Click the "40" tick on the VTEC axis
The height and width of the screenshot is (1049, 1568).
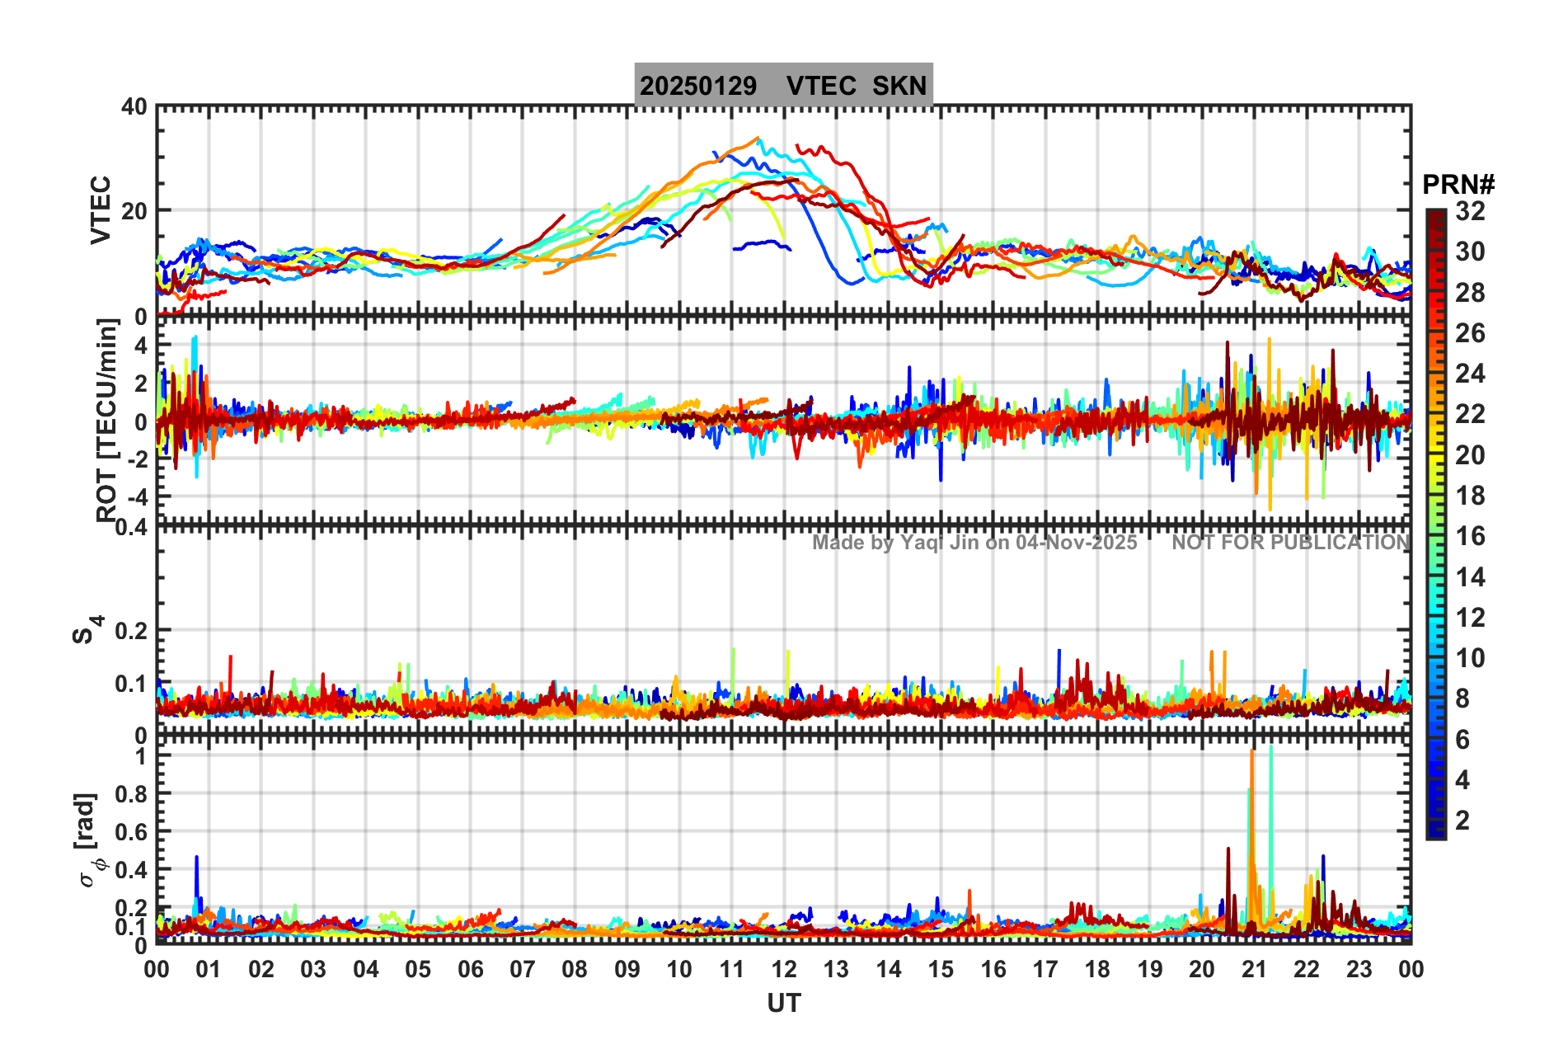134,106
